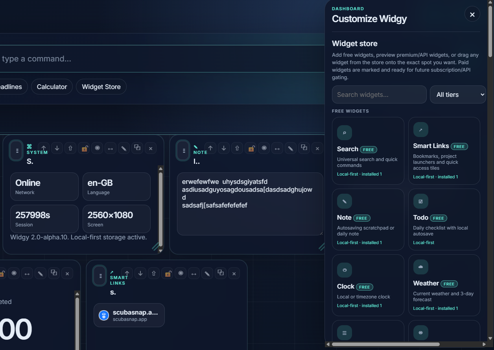
Task: Click the System widget's vertical scrollbar
Action: coord(160,209)
